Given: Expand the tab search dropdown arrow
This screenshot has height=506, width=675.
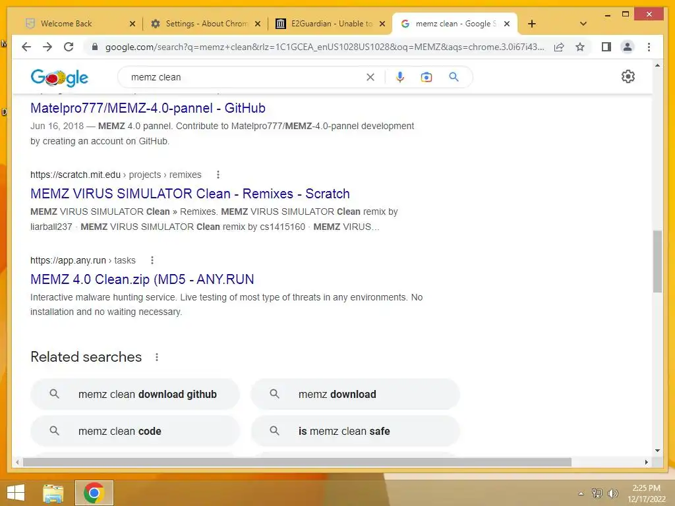Looking at the screenshot, I should pos(583,24).
